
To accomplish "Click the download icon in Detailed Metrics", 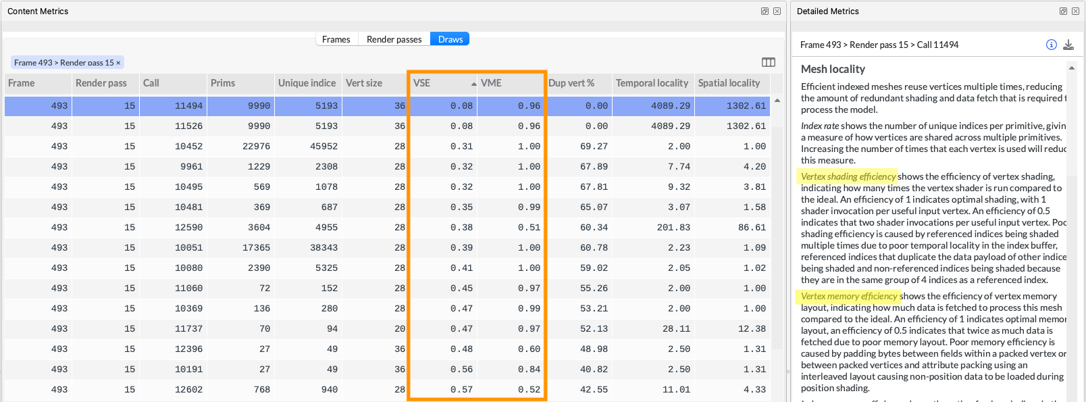I will 1068,45.
